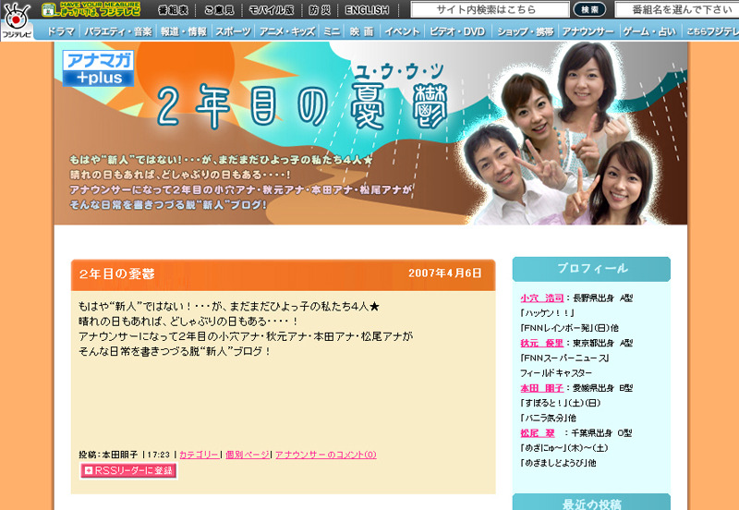Open モバイル版 link
739x510 pixels.
pyautogui.click(x=271, y=10)
